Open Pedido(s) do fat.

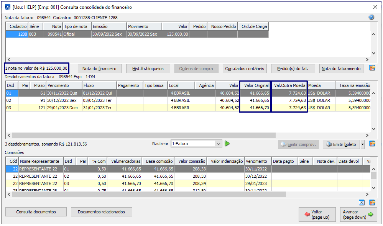[x=293, y=69]
